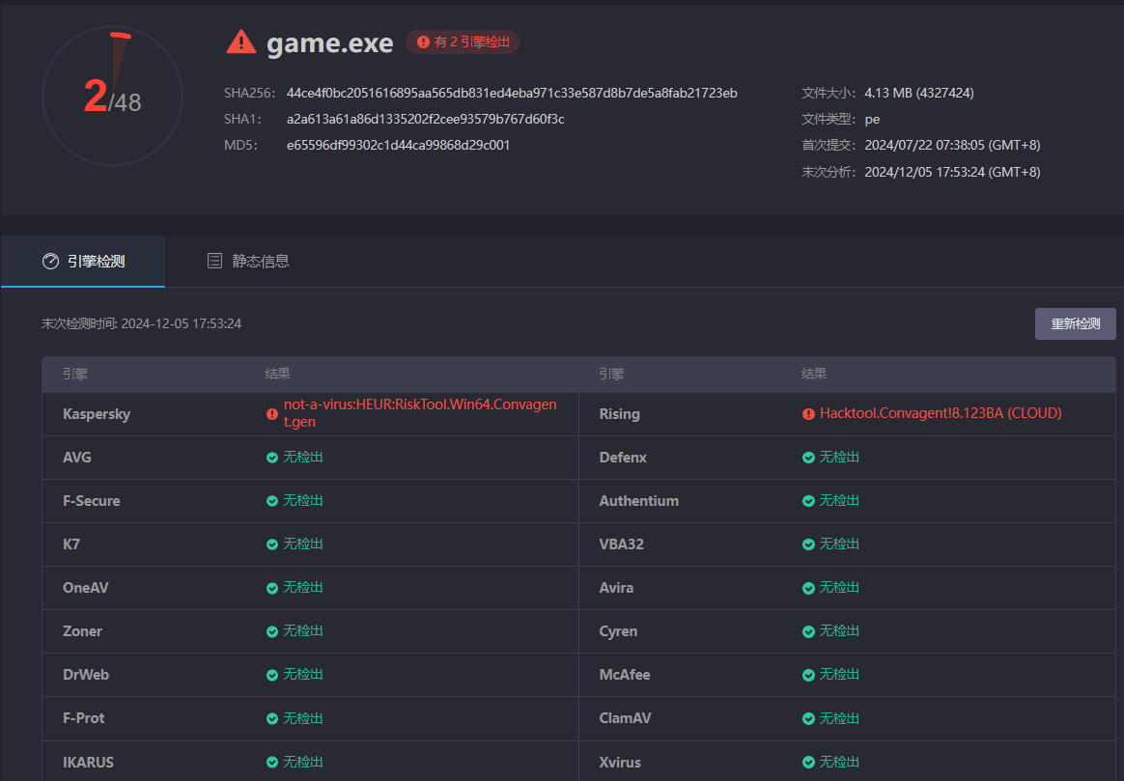Click the 2/48 detection score gauge
Viewport: 1124px width, 781px height.
[112, 97]
